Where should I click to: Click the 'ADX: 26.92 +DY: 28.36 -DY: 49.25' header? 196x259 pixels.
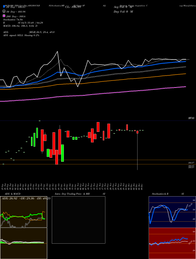coord(26,199)
